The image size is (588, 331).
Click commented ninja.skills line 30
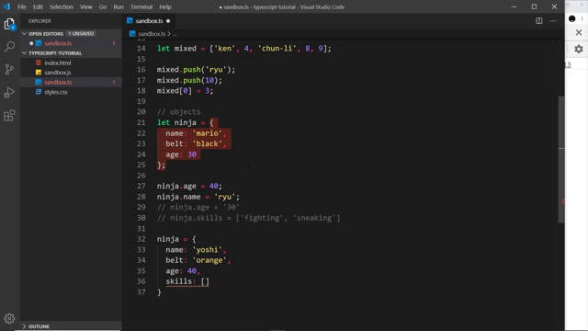click(x=248, y=218)
